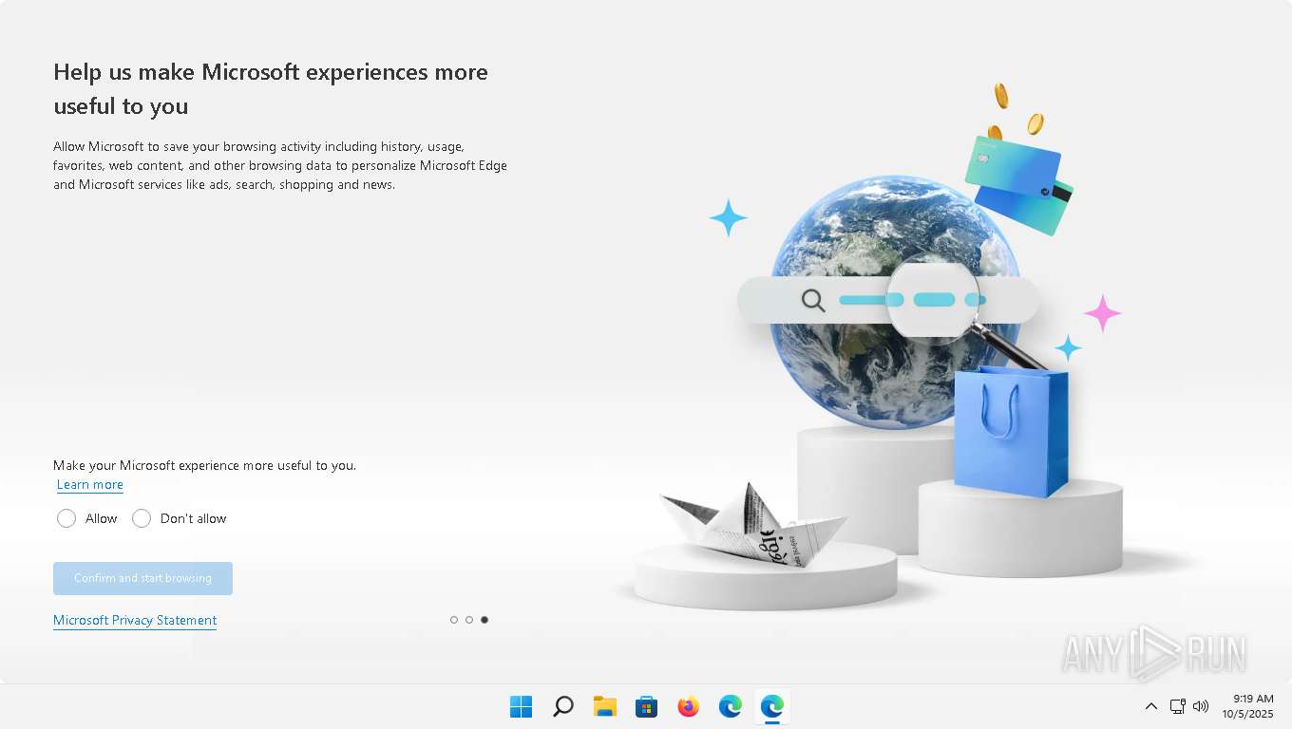
Task: Switch to the active Edge window icon
Action: tap(772, 706)
